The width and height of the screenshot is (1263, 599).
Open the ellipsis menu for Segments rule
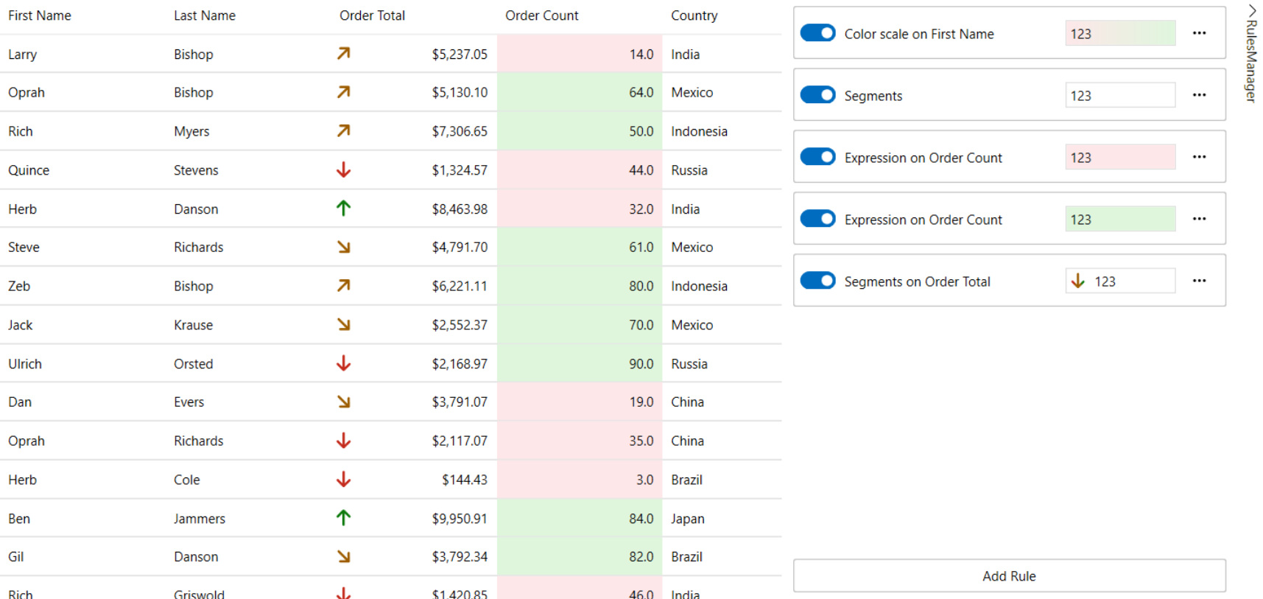1199,95
